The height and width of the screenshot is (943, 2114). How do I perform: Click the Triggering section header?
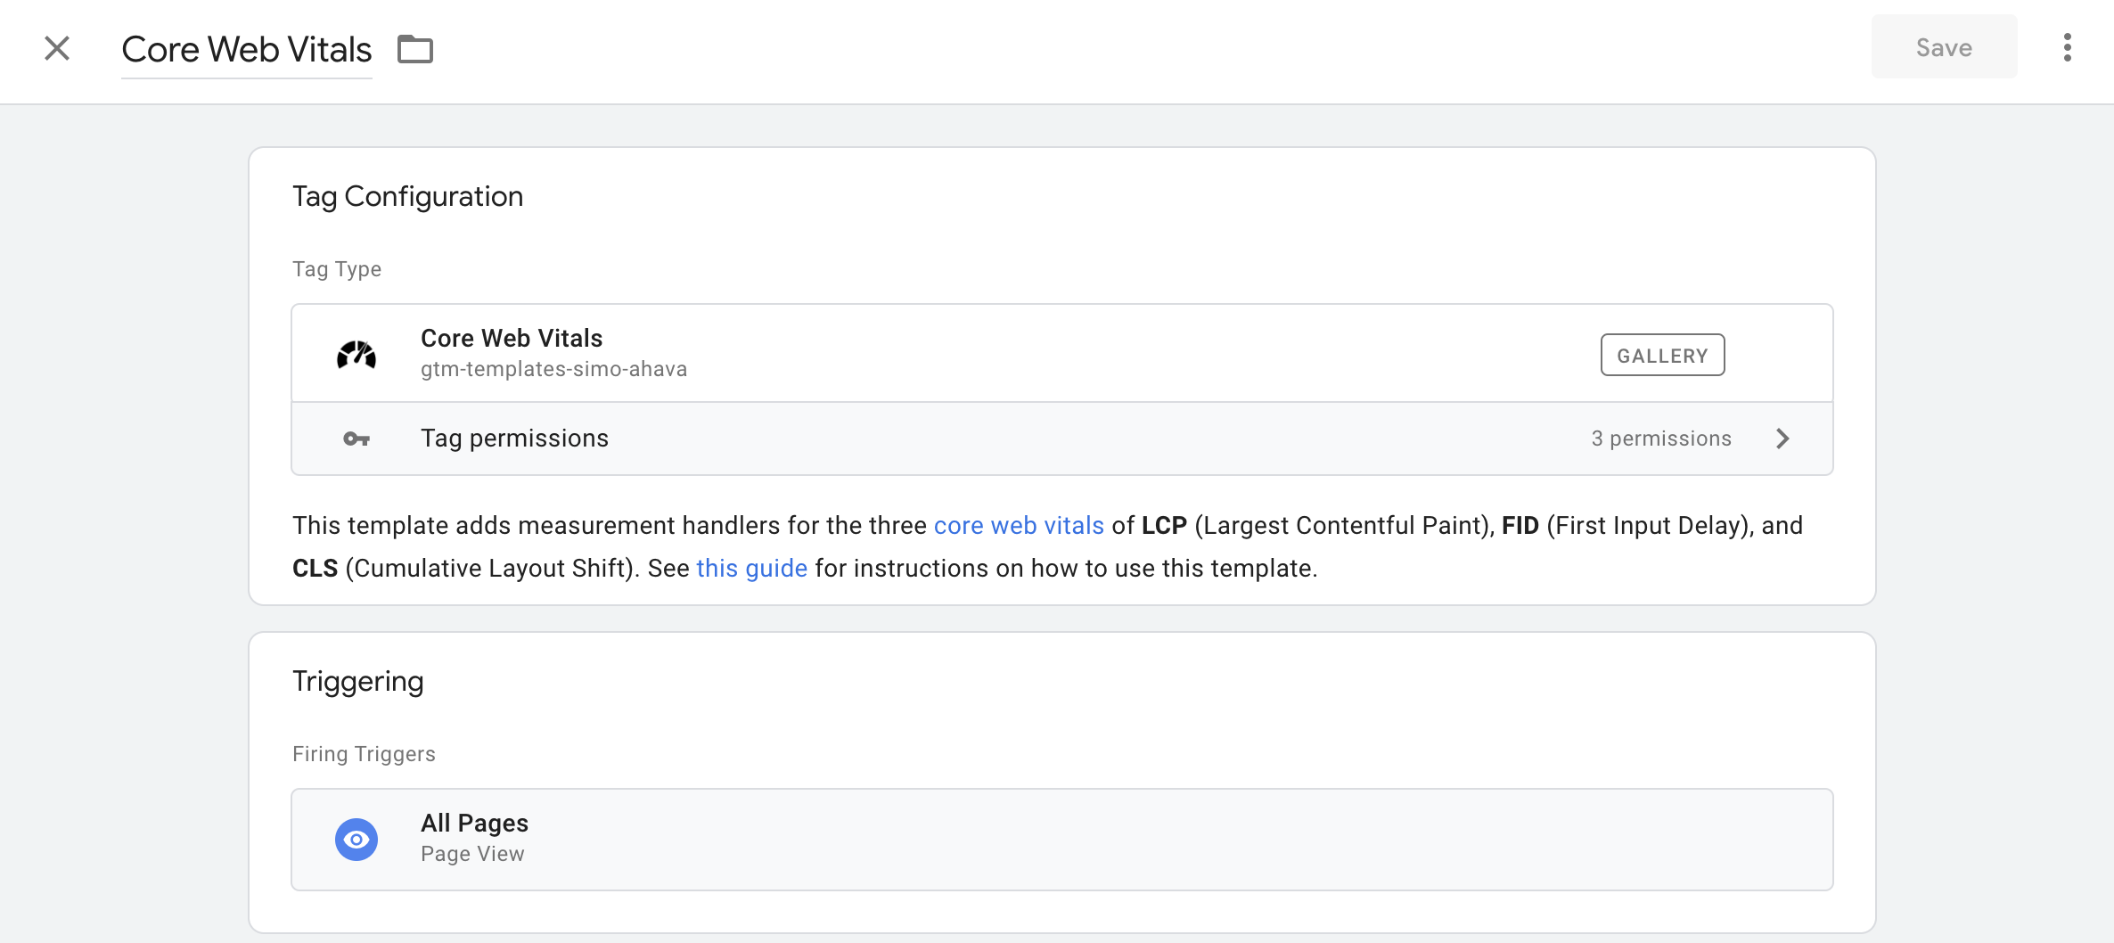(357, 680)
